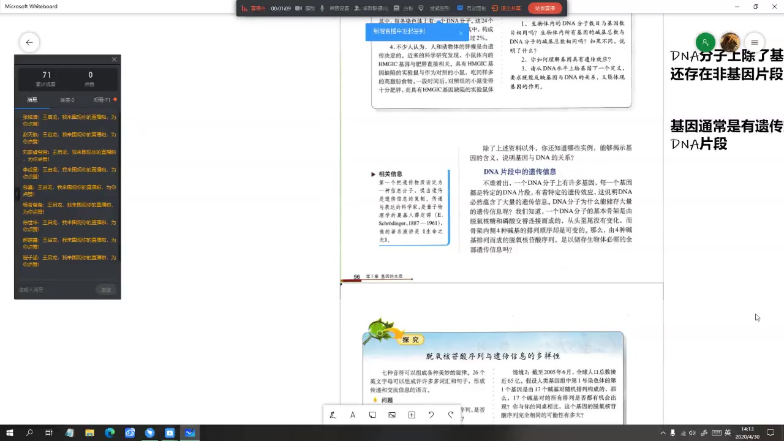Undo the last whiteboard action
The height and width of the screenshot is (441, 784).
click(x=431, y=415)
